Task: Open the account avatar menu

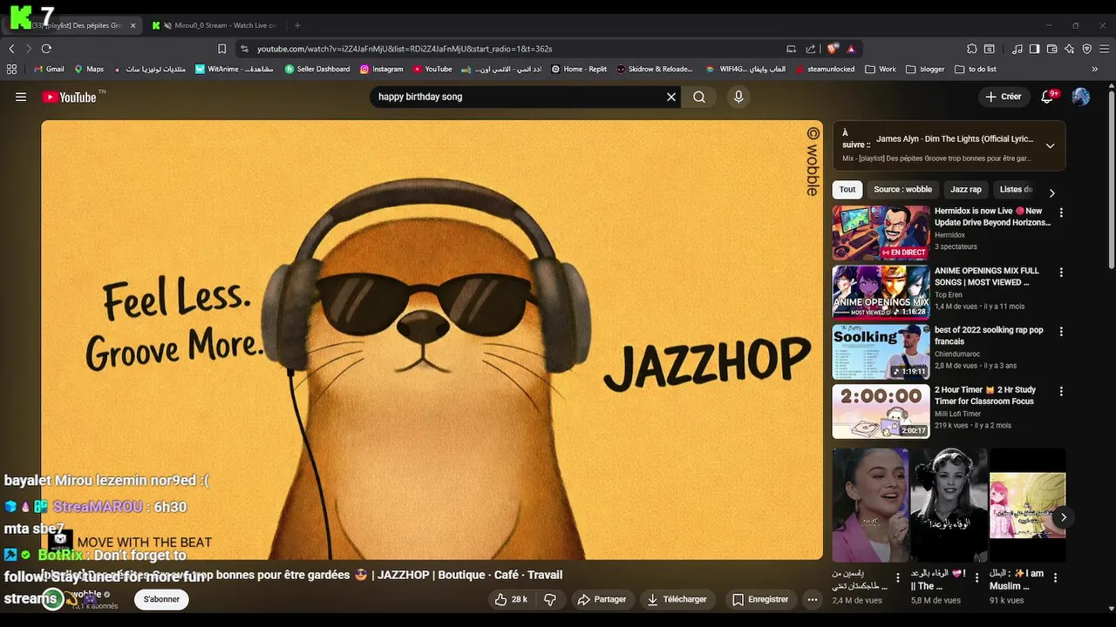Action: [x=1081, y=97]
